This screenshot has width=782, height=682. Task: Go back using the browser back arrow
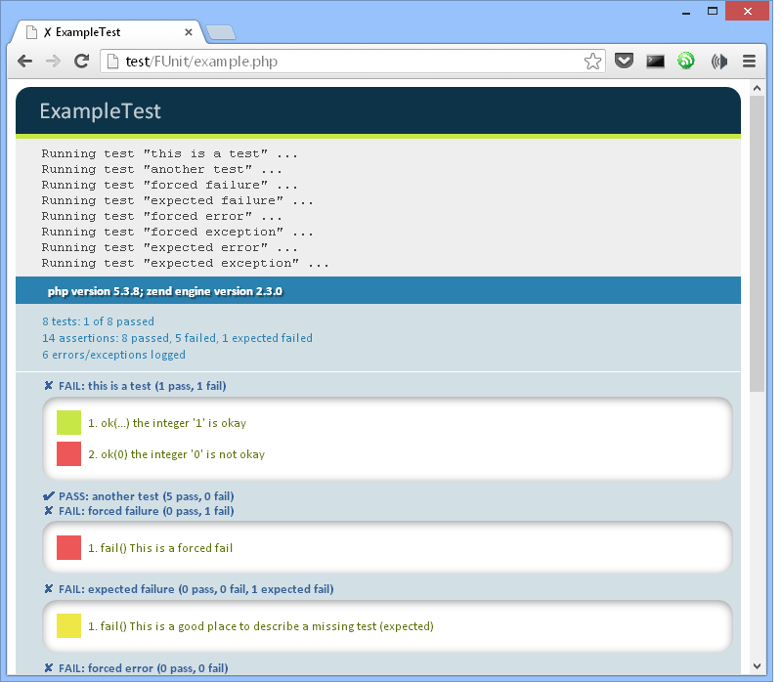click(25, 62)
